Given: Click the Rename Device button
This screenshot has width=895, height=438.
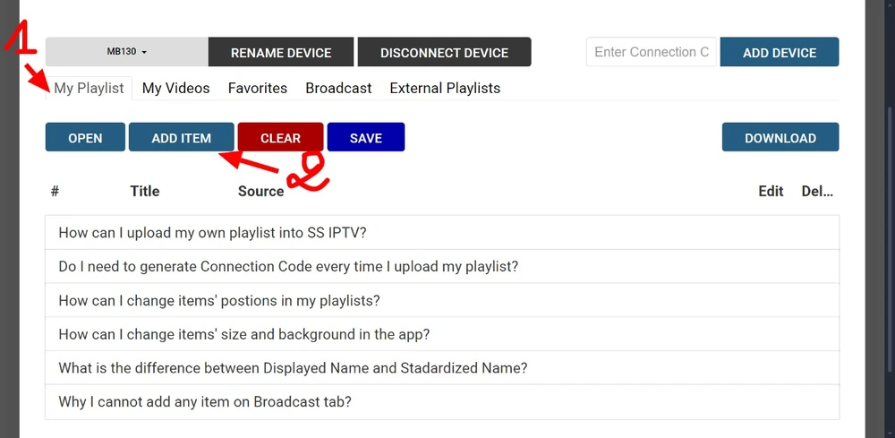Looking at the screenshot, I should [281, 52].
